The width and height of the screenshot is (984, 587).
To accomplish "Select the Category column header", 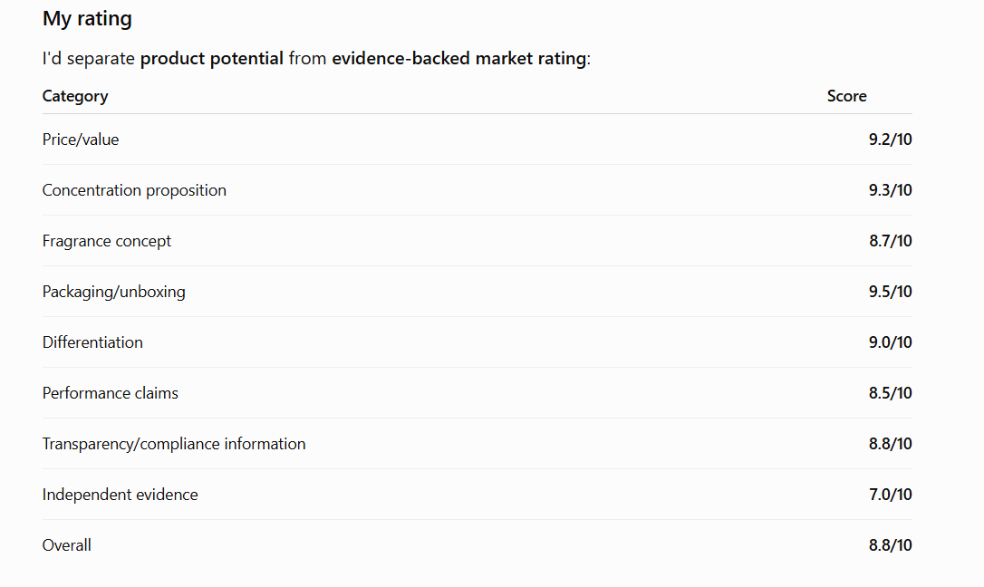I will coord(75,96).
